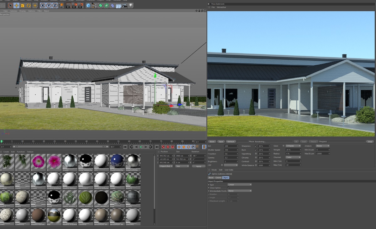This screenshot has width=376, height=229.
Task: Open the Glare 6 Blades dropdown
Action: 293,146
